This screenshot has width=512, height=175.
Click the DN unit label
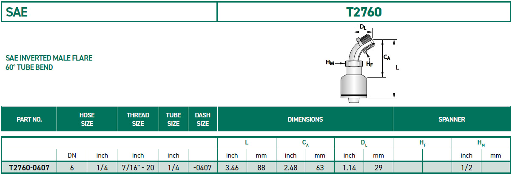[x=72, y=156]
